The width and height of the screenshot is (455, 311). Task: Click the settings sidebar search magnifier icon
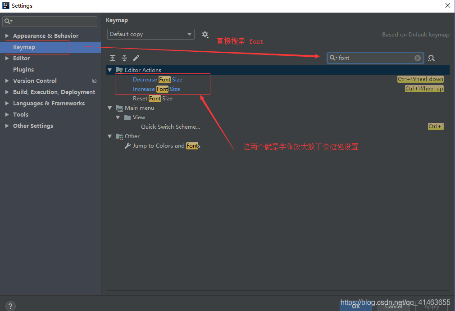coord(8,21)
